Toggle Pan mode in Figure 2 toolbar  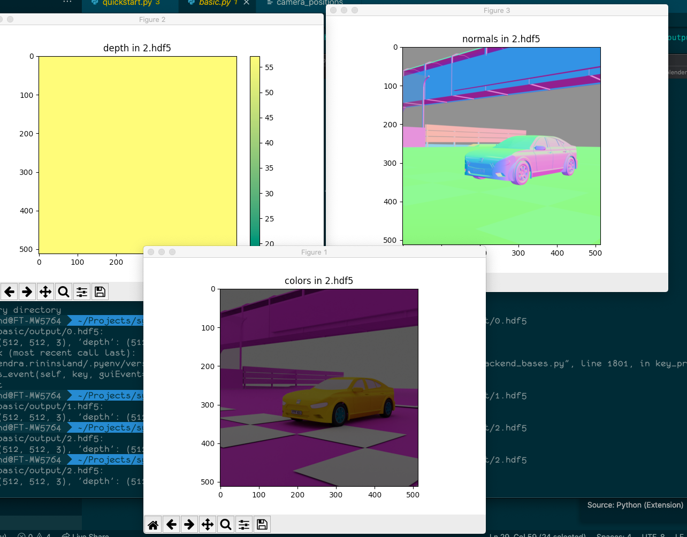click(45, 291)
